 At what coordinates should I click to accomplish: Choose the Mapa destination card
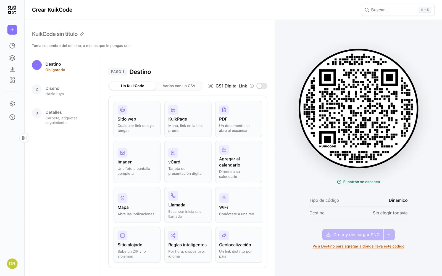click(x=137, y=205)
